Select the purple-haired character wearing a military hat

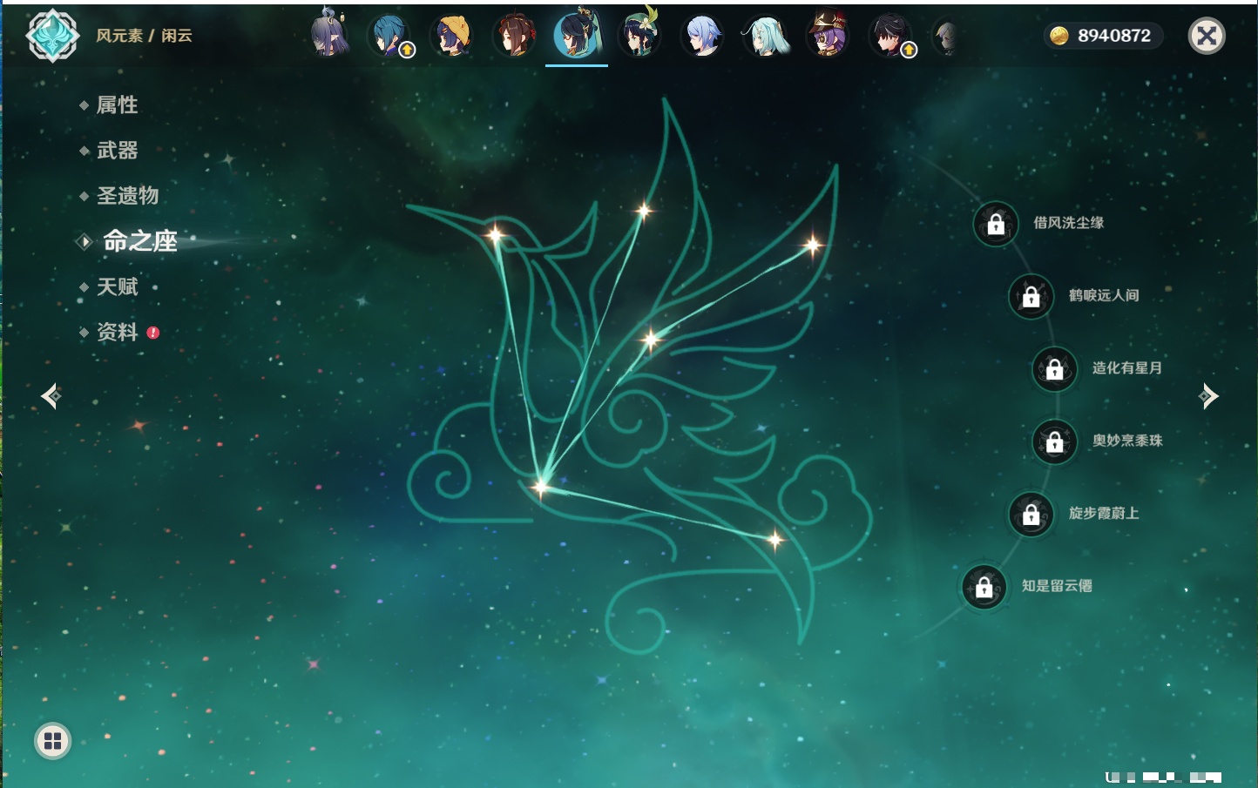[x=828, y=35]
